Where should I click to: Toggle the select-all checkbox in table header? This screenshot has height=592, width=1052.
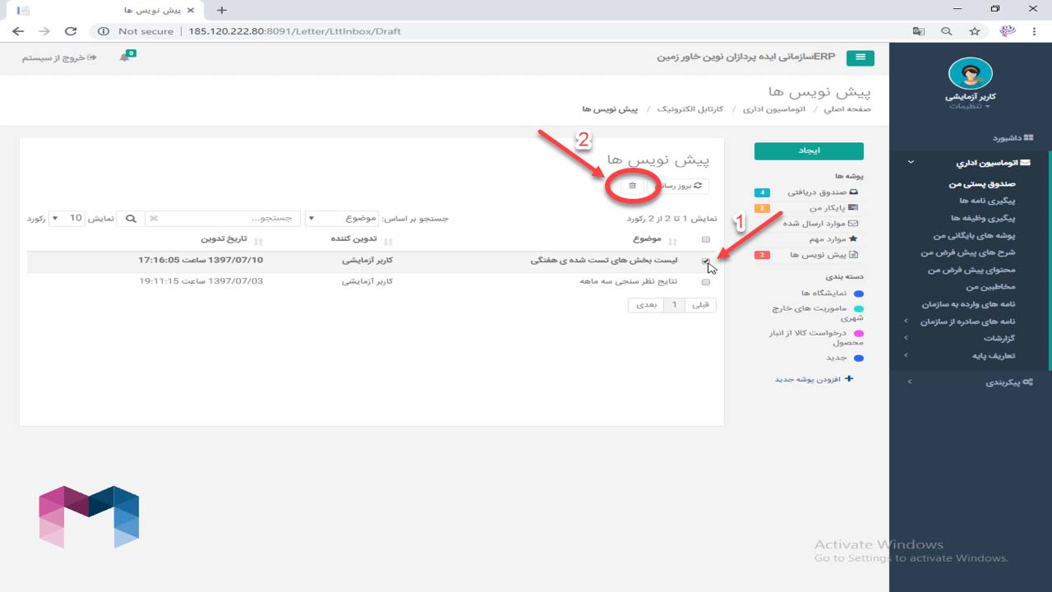(x=706, y=240)
